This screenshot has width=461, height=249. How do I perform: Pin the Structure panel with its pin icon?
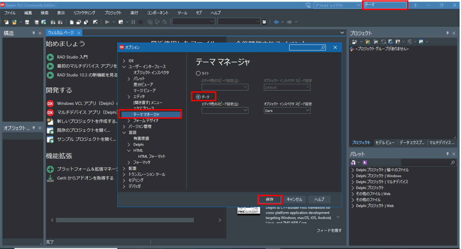pyautogui.click(x=33, y=33)
